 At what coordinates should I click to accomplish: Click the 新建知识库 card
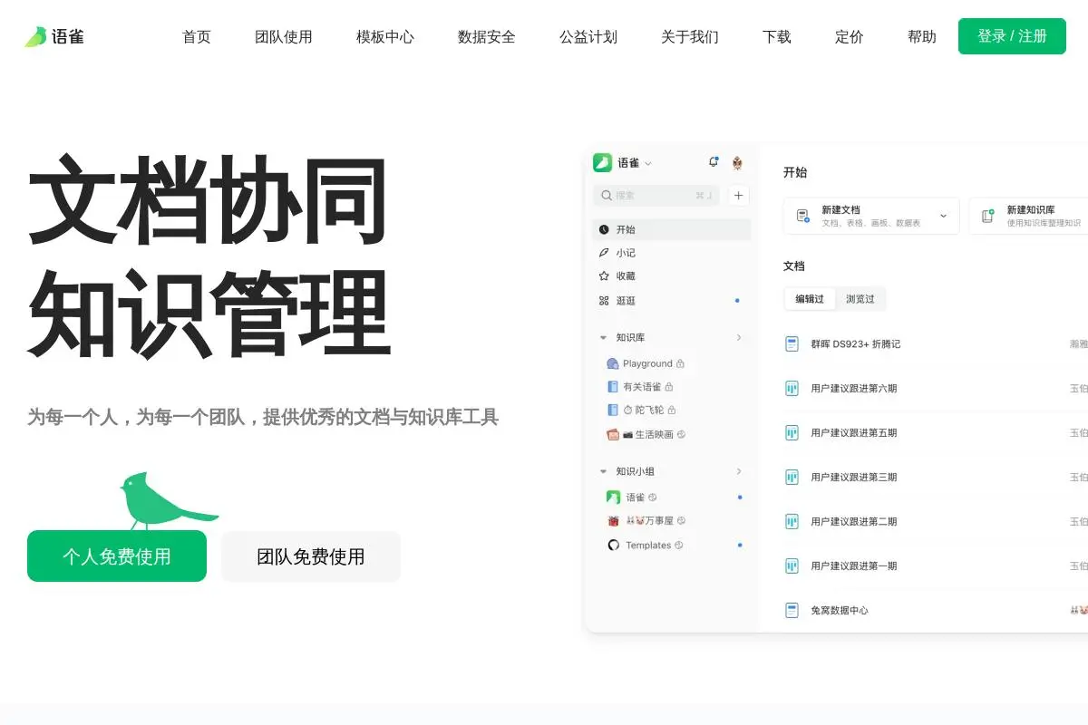(1028, 216)
